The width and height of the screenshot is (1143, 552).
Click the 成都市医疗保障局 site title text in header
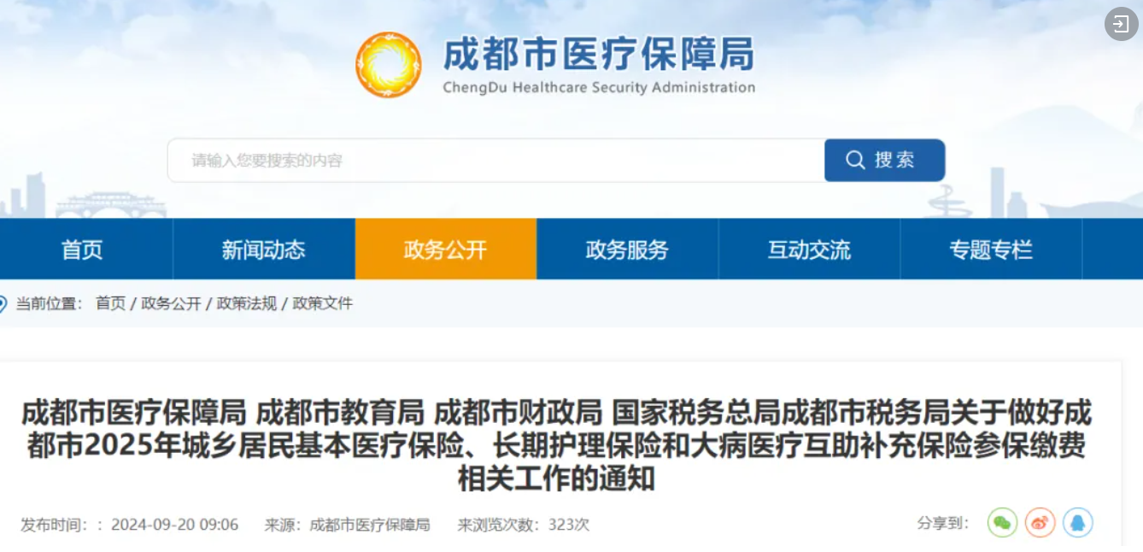pyautogui.click(x=598, y=55)
